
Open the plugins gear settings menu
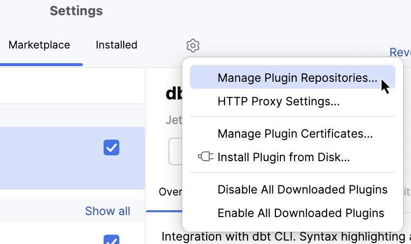(193, 46)
